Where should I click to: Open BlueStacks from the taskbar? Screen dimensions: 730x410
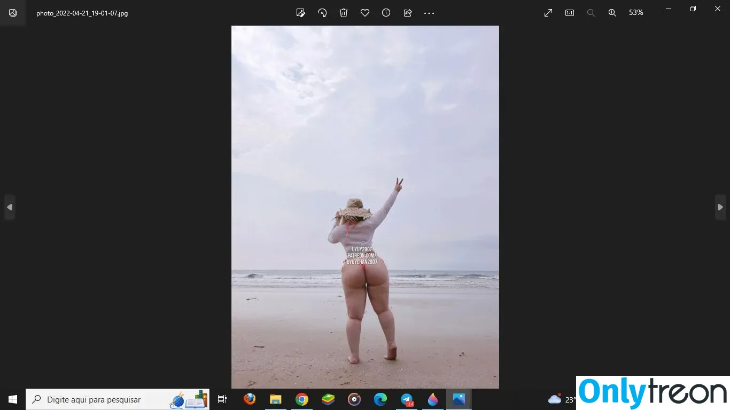(x=328, y=399)
